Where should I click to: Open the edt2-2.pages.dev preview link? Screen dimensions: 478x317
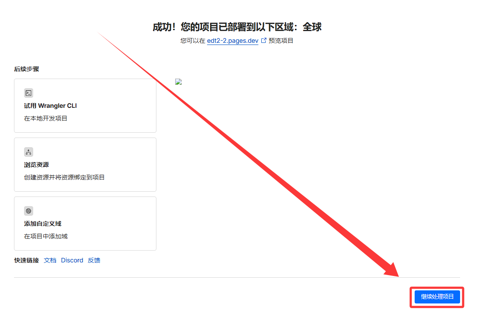232,41
